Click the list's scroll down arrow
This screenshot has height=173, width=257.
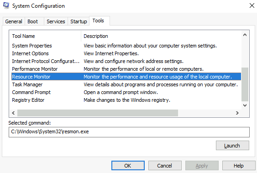(245, 105)
